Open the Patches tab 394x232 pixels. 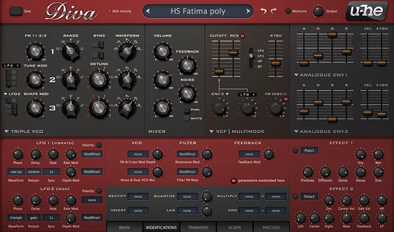tap(271, 227)
